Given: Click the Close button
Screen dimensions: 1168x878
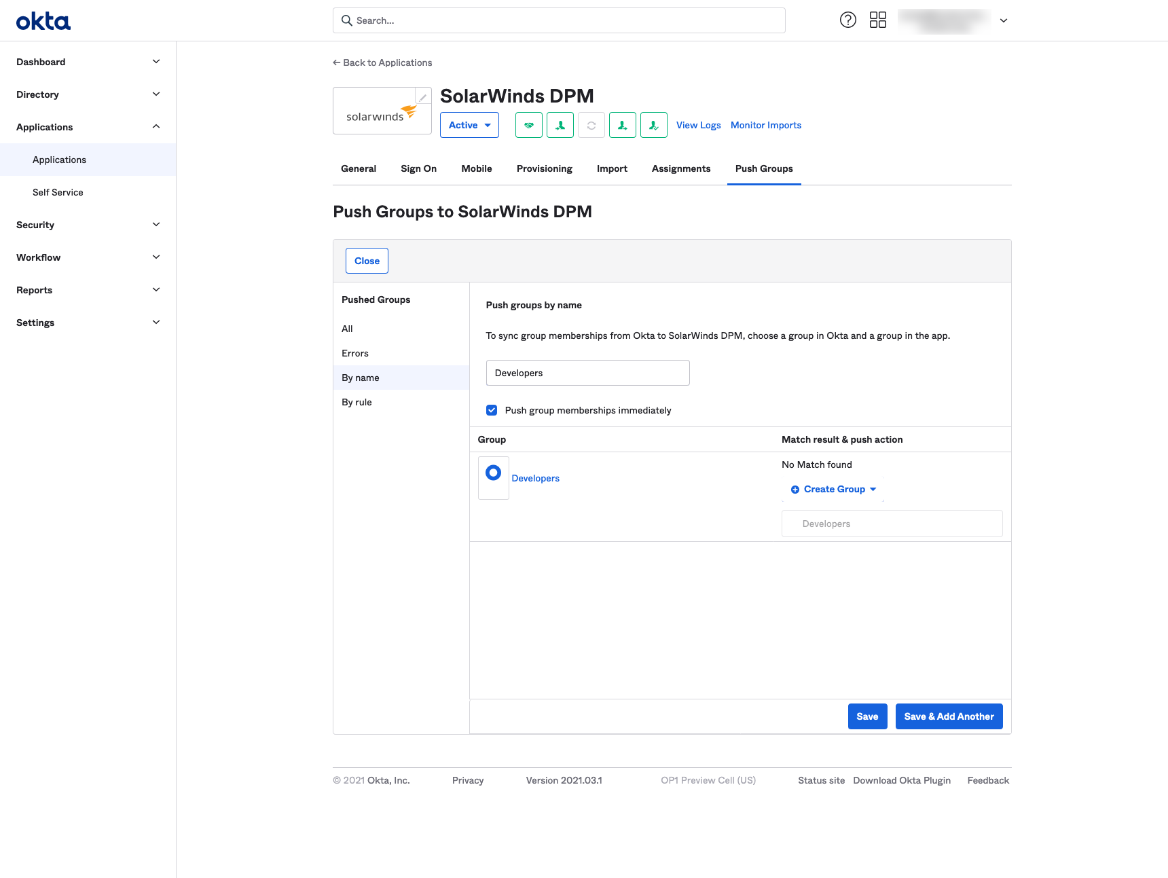Looking at the screenshot, I should pos(367,261).
